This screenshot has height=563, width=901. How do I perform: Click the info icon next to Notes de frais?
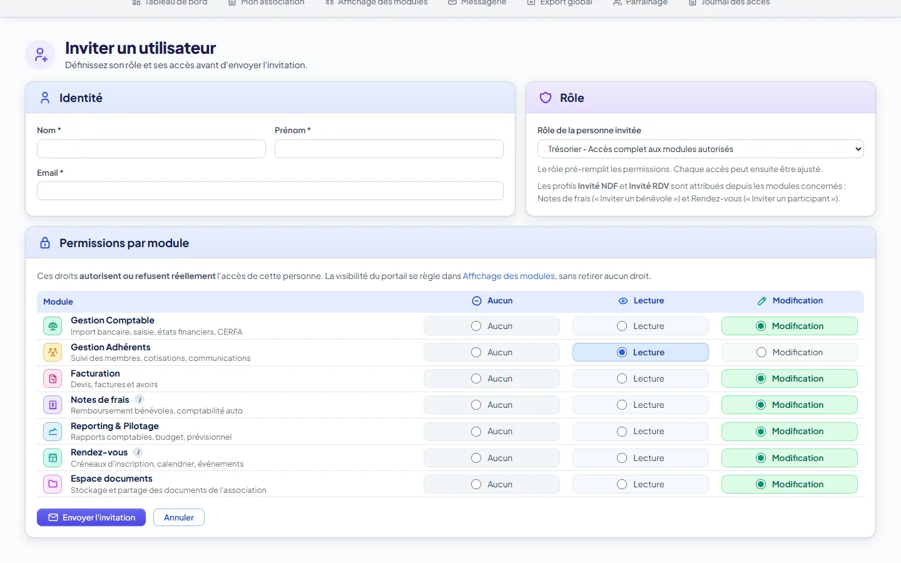click(x=140, y=400)
